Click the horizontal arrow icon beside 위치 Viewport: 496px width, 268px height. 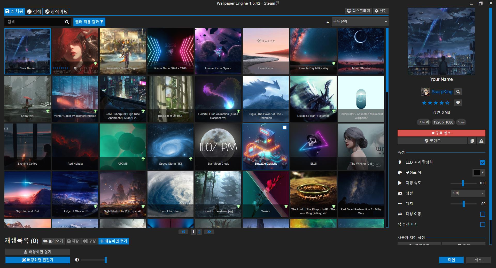[x=400, y=204]
